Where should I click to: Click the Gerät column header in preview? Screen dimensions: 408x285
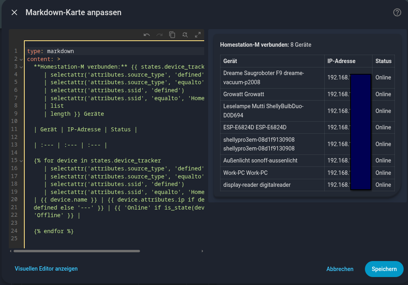click(x=230, y=61)
